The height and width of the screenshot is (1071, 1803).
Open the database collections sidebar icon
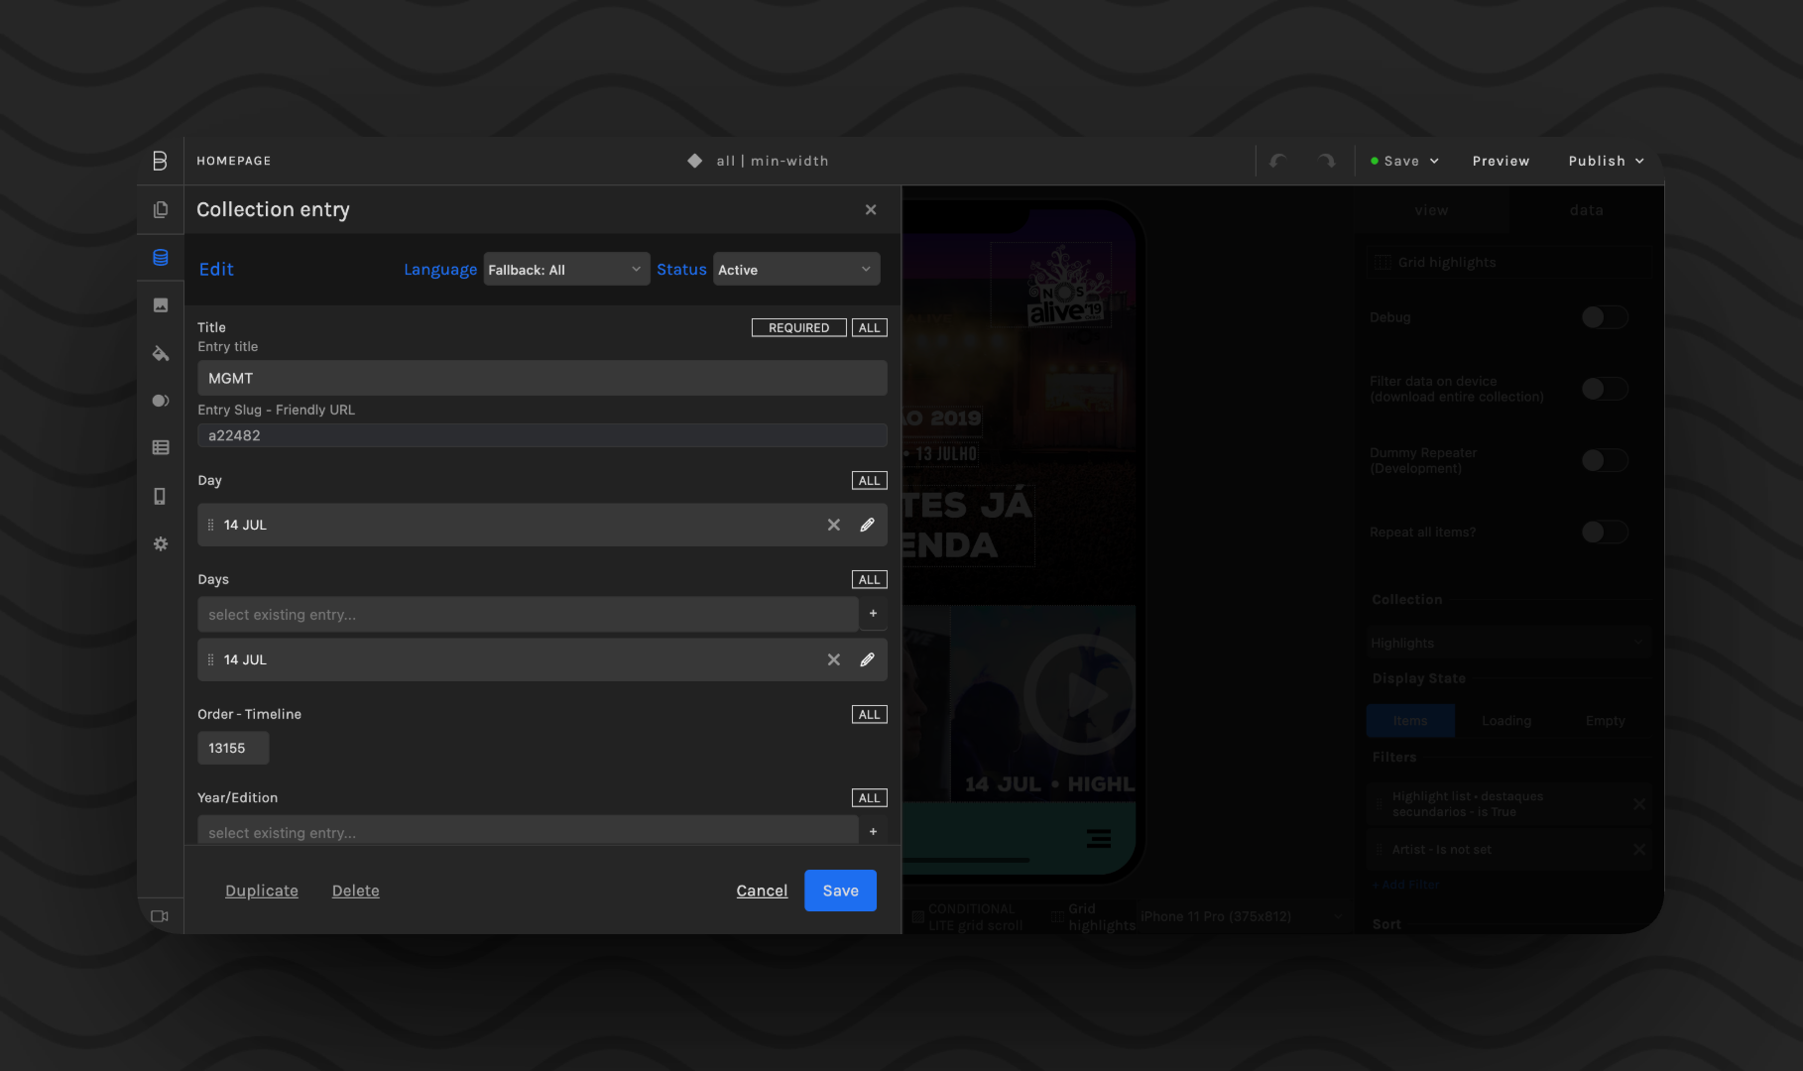[x=160, y=258]
